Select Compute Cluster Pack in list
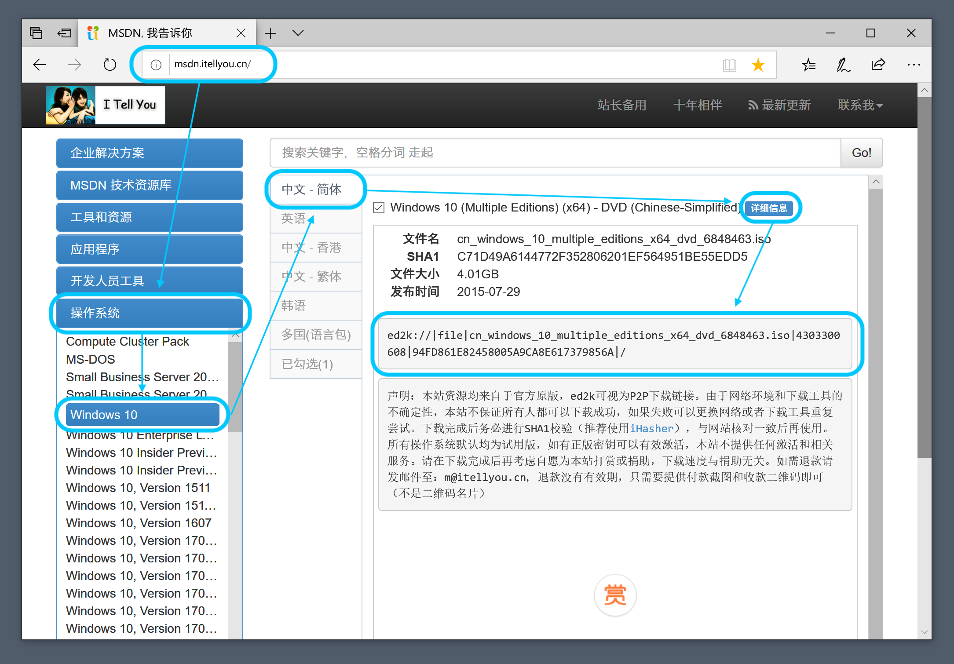The width and height of the screenshot is (954, 664). pos(128,341)
